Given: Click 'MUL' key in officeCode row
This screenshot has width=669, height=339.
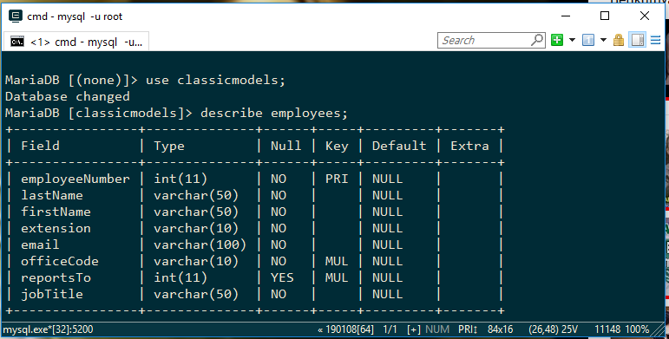Looking at the screenshot, I should point(337,261).
